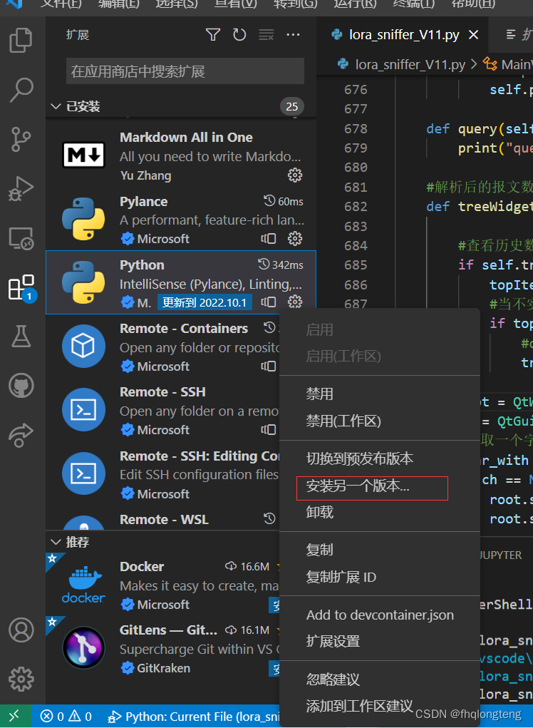Click Python extension remote sync icon

(x=269, y=302)
